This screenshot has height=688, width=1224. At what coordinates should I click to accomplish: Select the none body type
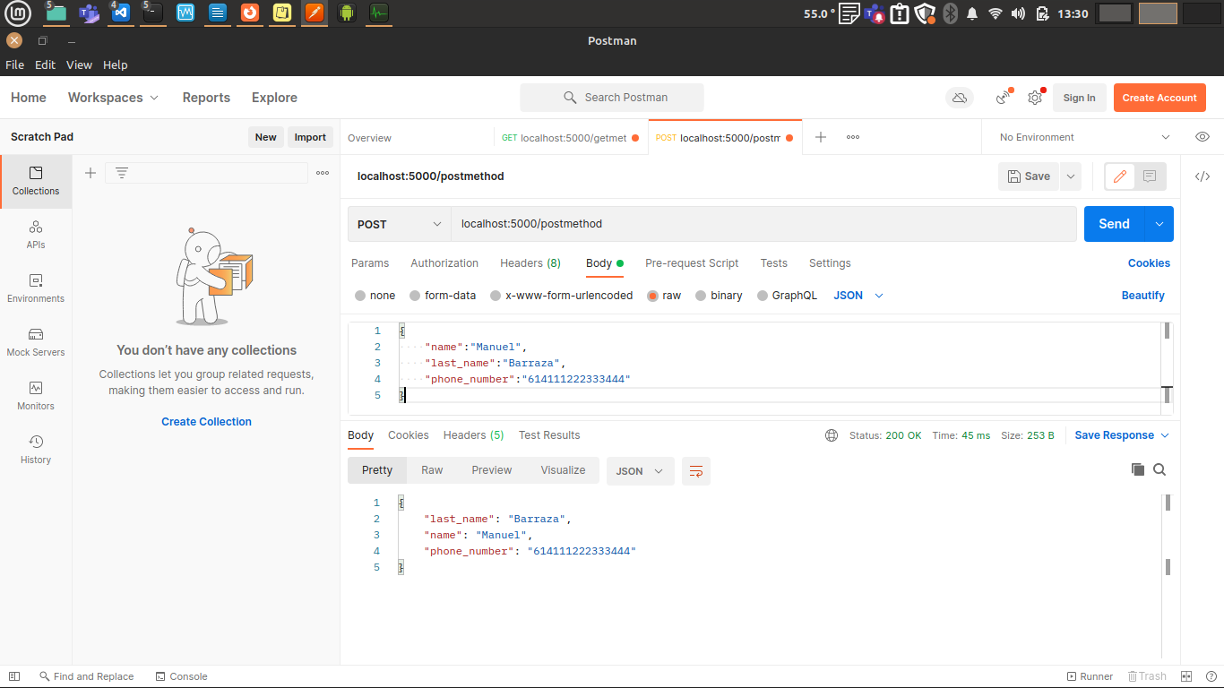[375, 296]
